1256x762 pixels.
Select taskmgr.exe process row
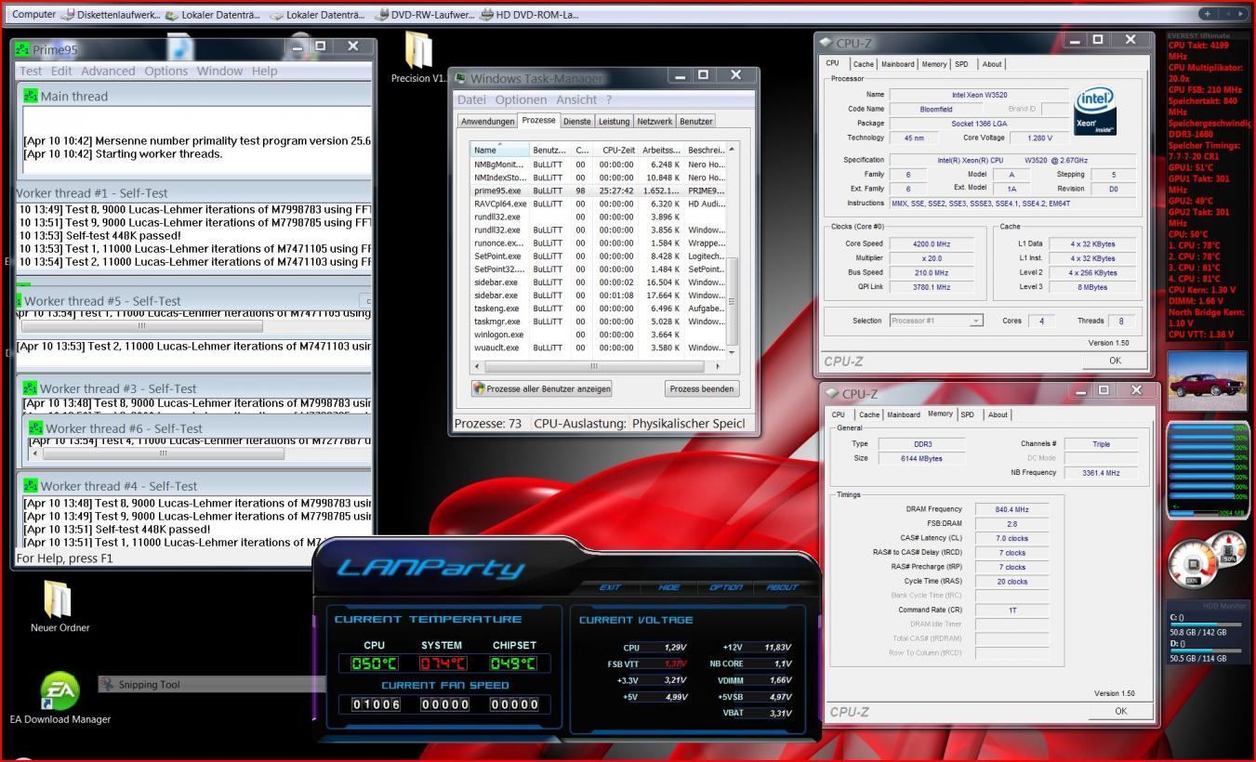point(598,321)
